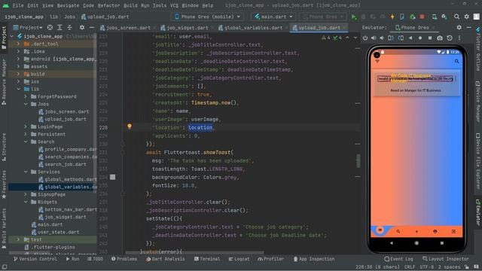Click the emulator power button icon
This screenshot has width=482, height=271.
[365, 38]
